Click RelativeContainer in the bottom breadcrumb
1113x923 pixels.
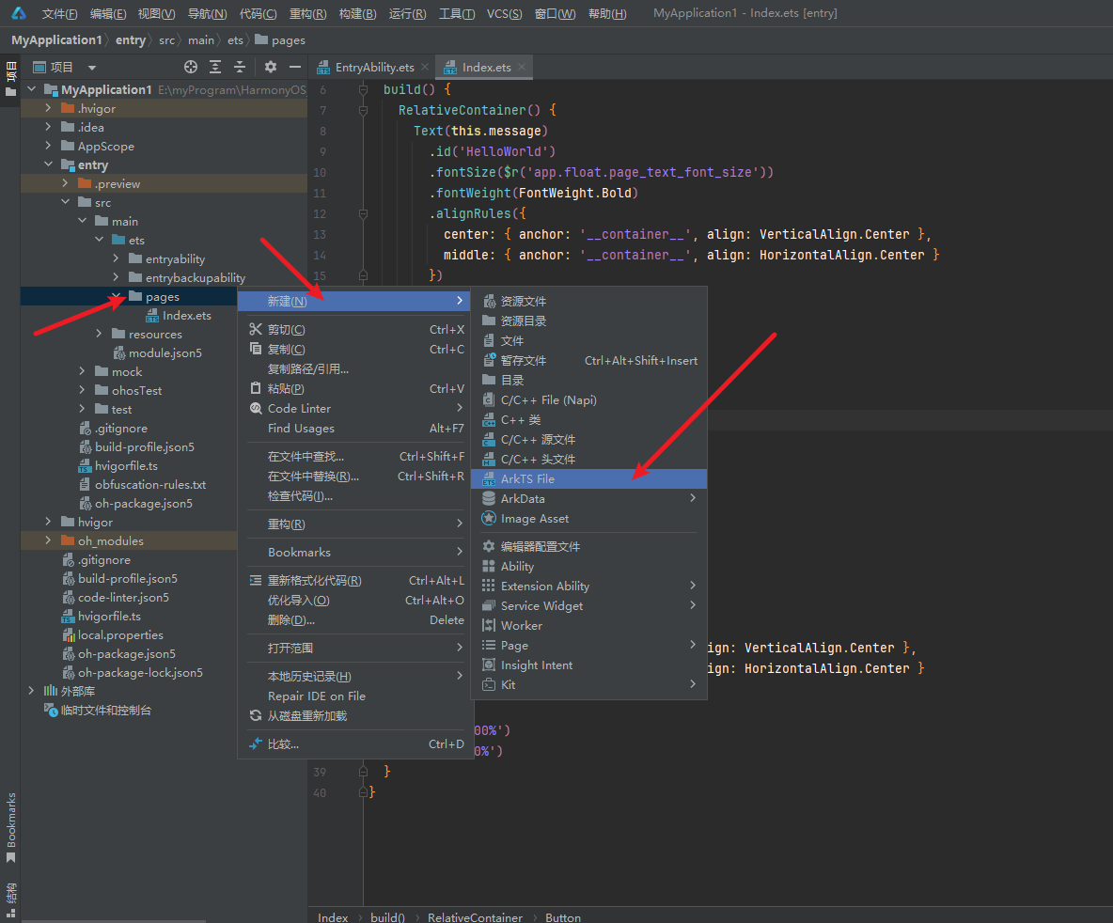tap(475, 917)
